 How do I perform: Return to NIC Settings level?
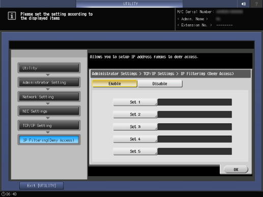[x=49, y=111]
